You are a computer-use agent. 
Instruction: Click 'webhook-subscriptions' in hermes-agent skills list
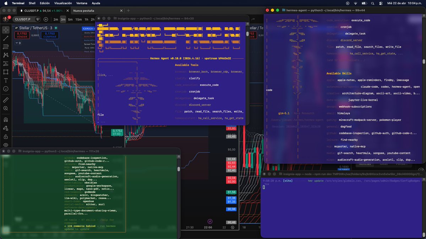(355, 107)
